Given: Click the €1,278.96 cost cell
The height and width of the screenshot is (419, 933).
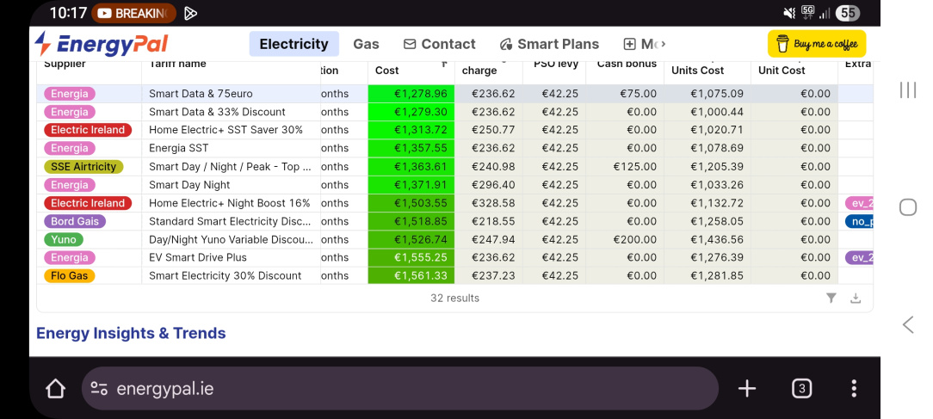Looking at the screenshot, I should coord(411,94).
